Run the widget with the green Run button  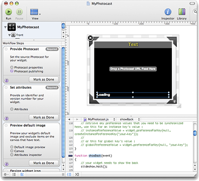point(9,12)
